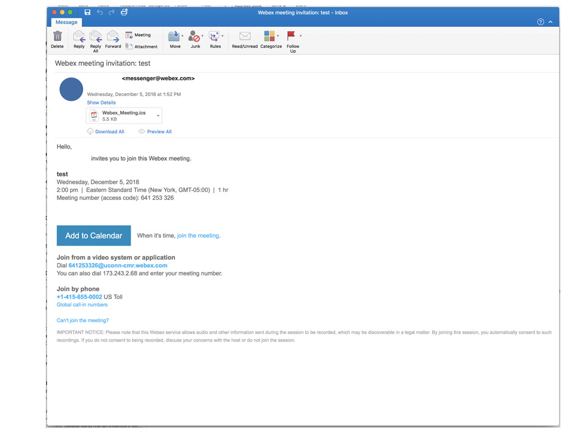Expand the Webex_Meeting.ics attachment menu arrow
This screenshot has width=586, height=430.
coord(158,115)
